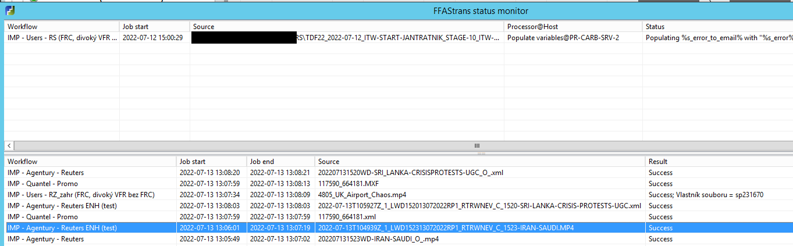Sort history by Job start column header
This screenshot has height=246, width=793.
(x=212, y=161)
